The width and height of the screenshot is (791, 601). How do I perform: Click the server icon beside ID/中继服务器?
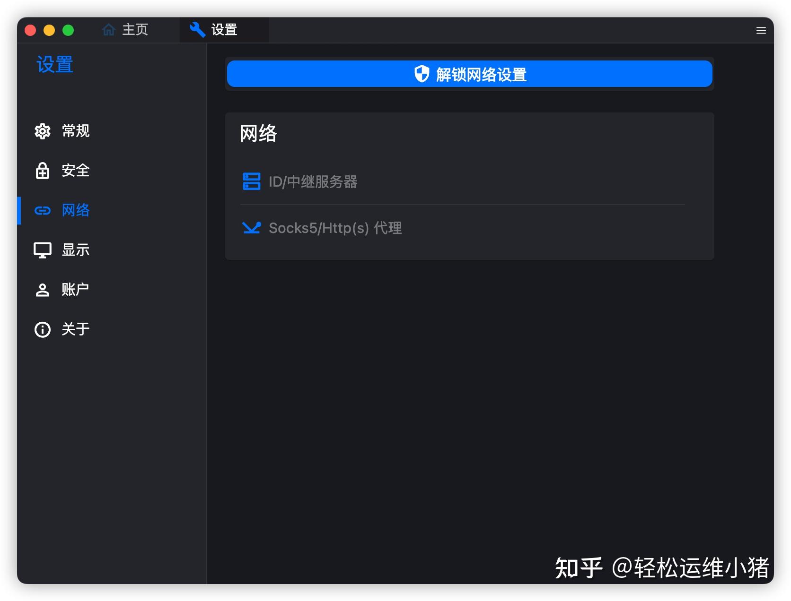point(252,181)
